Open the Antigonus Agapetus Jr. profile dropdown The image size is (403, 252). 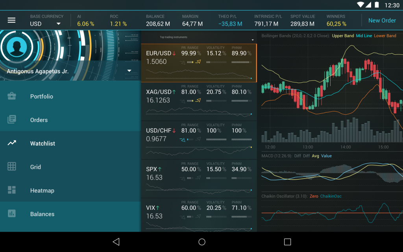point(130,71)
